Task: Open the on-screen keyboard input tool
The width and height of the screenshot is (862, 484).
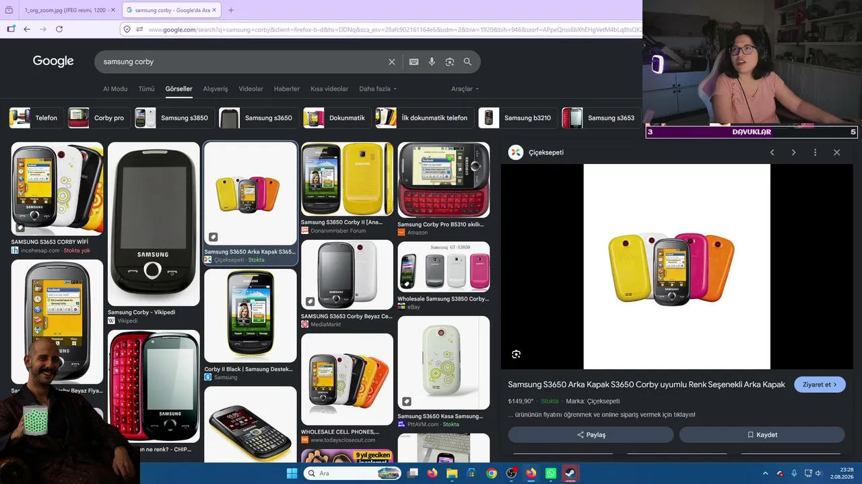Action: click(413, 62)
